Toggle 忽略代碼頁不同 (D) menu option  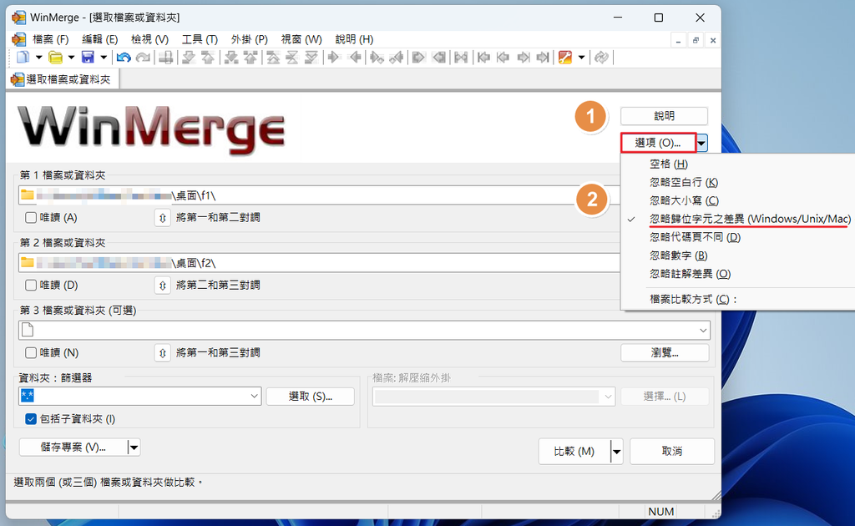[738, 237]
